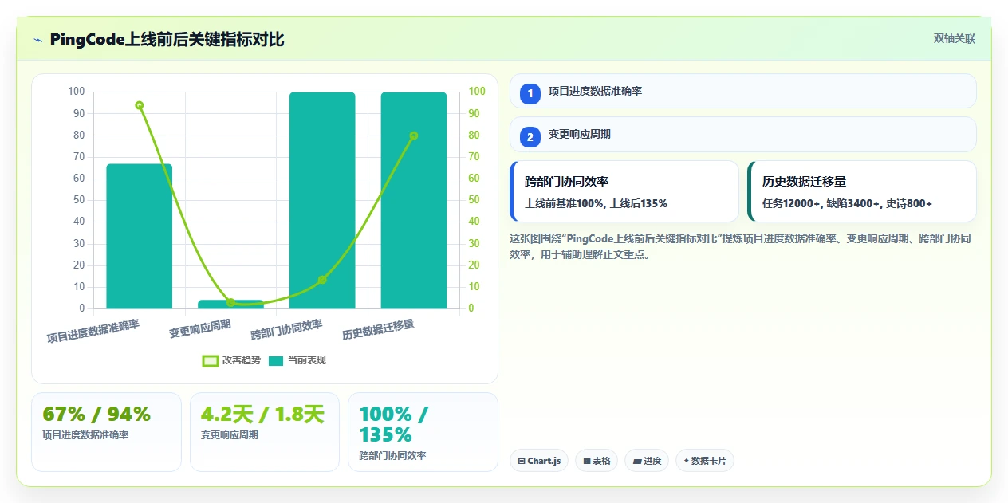Click the 上线前基准100%, 上线后135% text
The width and height of the screenshot is (1008, 503).
(596, 203)
